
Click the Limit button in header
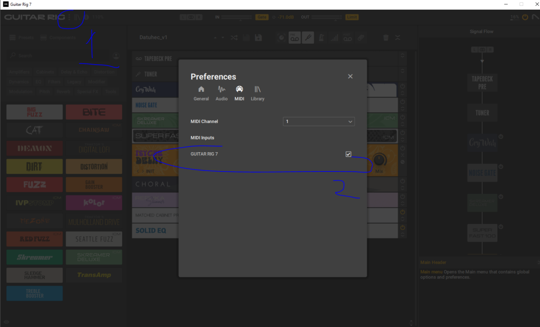click(352, 17)
